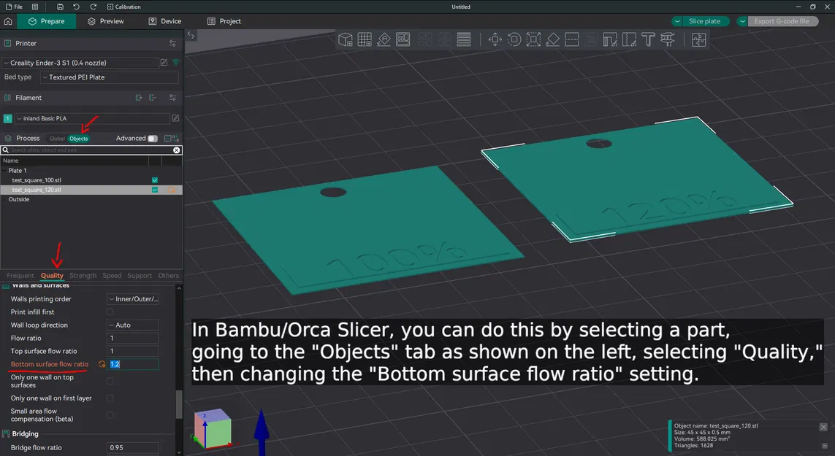The width and height of the screenshot is (835, 456).
Task: Click the remove filament icon
Action: pos(153,97)
